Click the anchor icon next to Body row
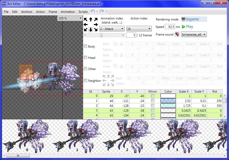Screen dimensions: 229x160 click(121, 44)
